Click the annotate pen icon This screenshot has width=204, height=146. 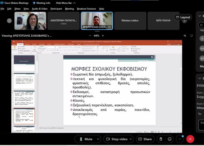[185, 36]
